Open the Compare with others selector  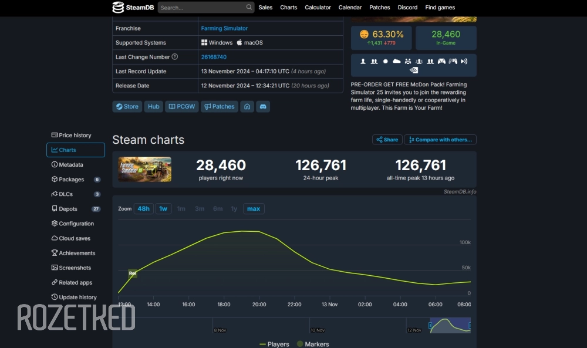pyautogui.click(x=440, y=140)
